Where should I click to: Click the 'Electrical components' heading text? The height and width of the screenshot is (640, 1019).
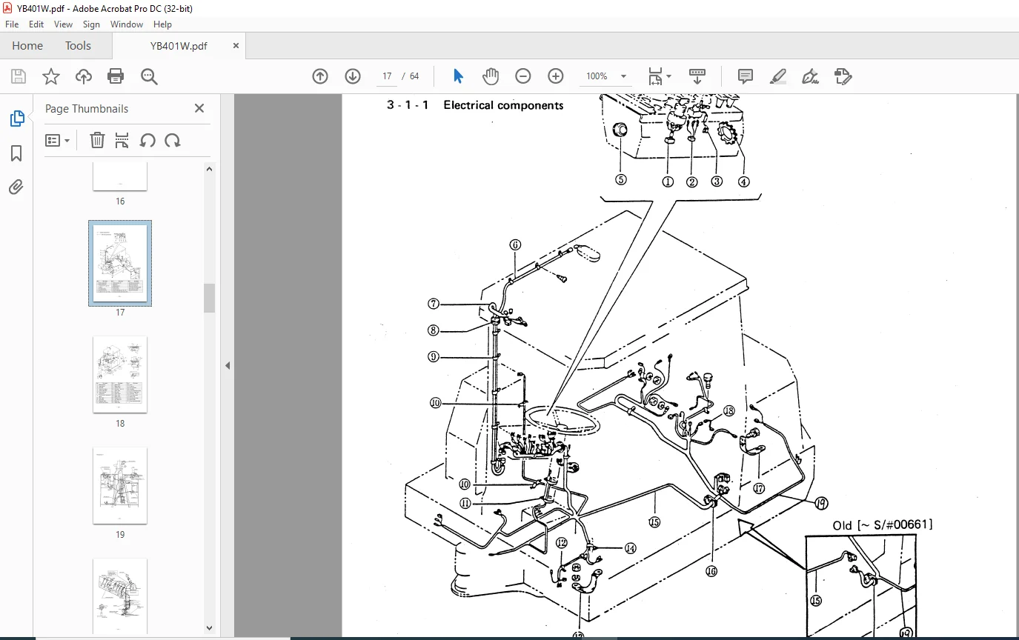point(503,105)
